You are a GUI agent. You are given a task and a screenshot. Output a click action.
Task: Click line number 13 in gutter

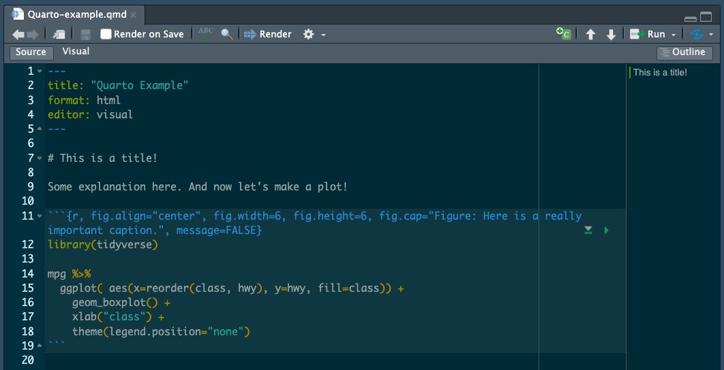tap(27, 259)
